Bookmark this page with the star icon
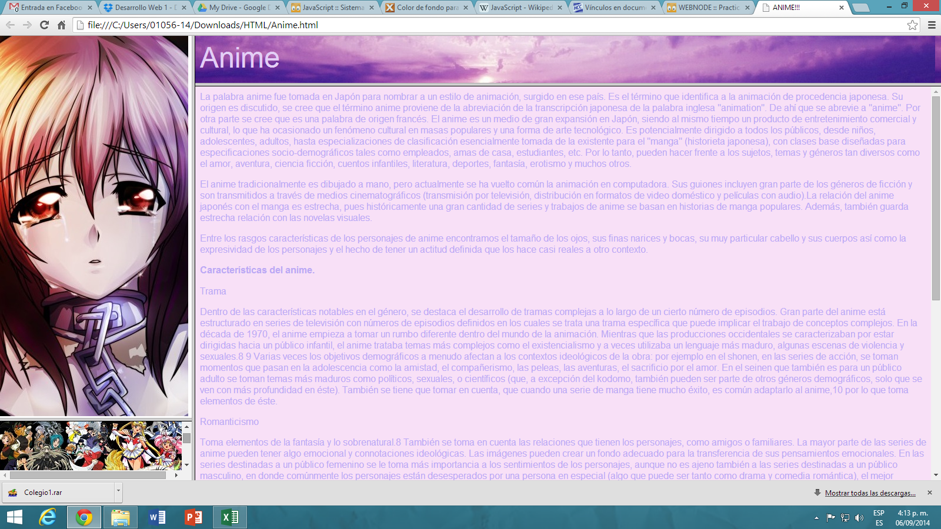Image resolution: width=941 pixels, height=529 pixels. (x=912, y=25)
